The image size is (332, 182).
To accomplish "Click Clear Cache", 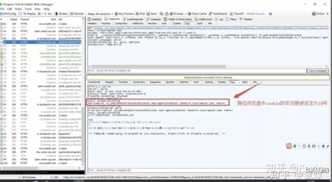I will [x=197, y=14].
